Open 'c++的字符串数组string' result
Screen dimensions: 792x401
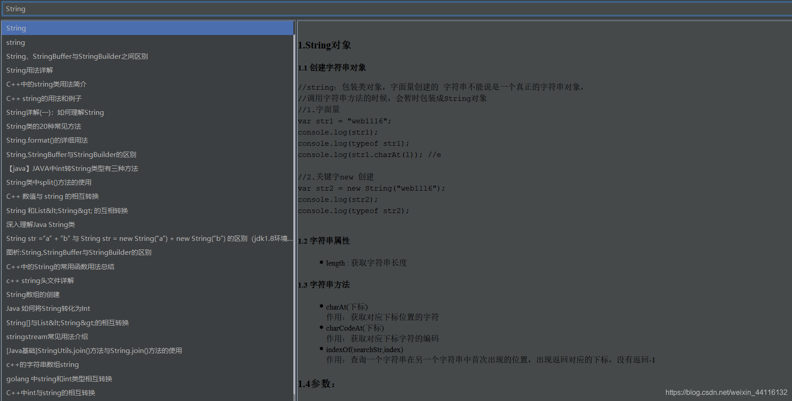pos(148,364)
